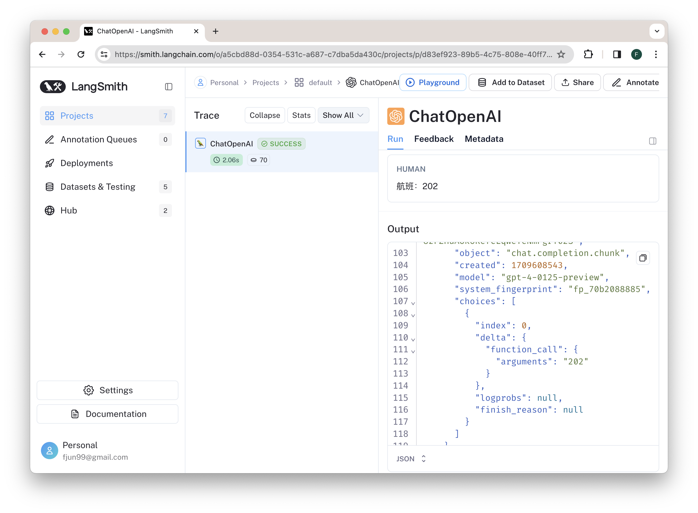Viewport: 698px width, 513px height.
Task: Open Documentation button
Action: 107,414
